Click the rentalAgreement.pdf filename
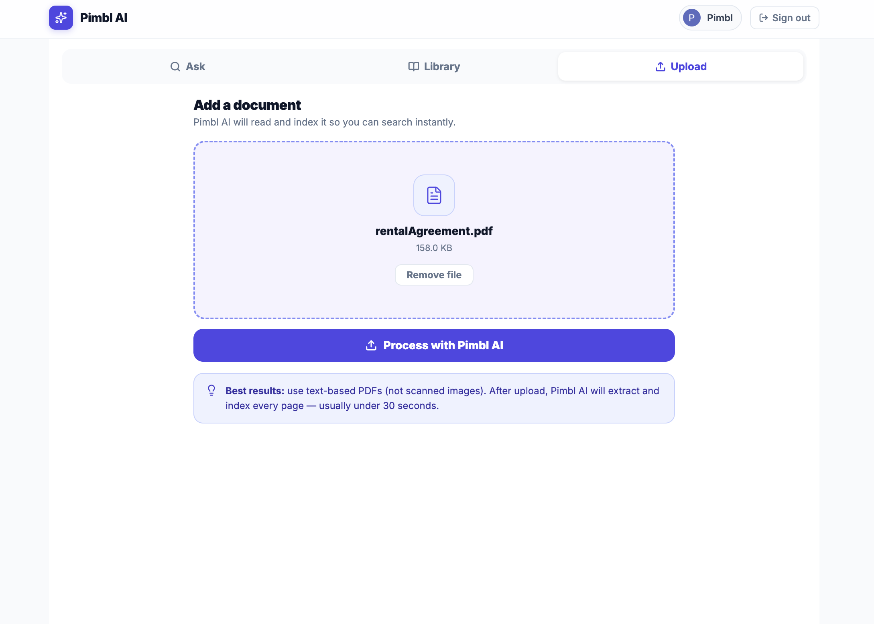 pyautogui.click(x=434, y=231)
